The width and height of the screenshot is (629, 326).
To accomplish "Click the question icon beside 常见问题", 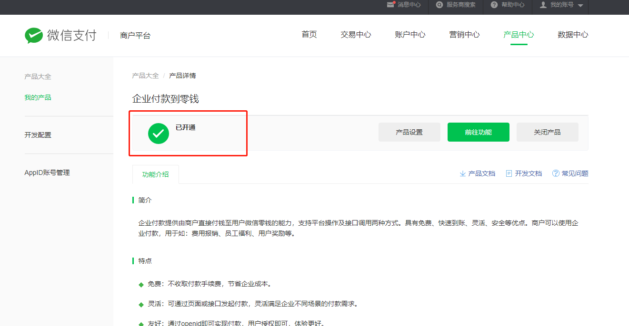I will point(556,173).
